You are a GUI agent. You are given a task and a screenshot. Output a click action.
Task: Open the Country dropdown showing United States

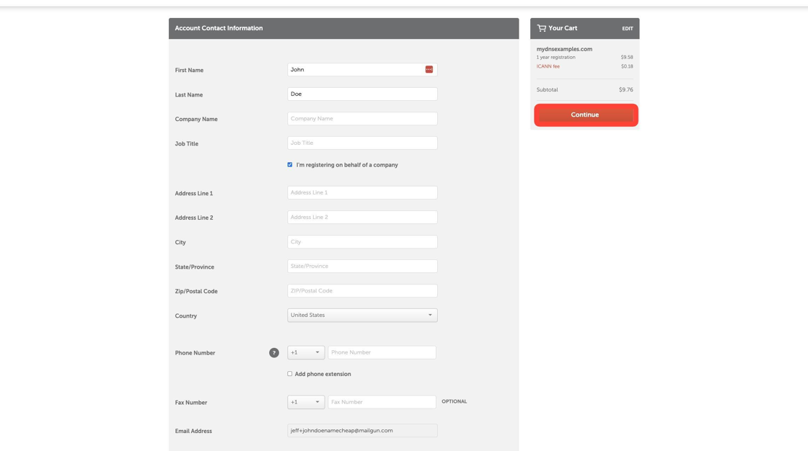(x=362, y=315)
